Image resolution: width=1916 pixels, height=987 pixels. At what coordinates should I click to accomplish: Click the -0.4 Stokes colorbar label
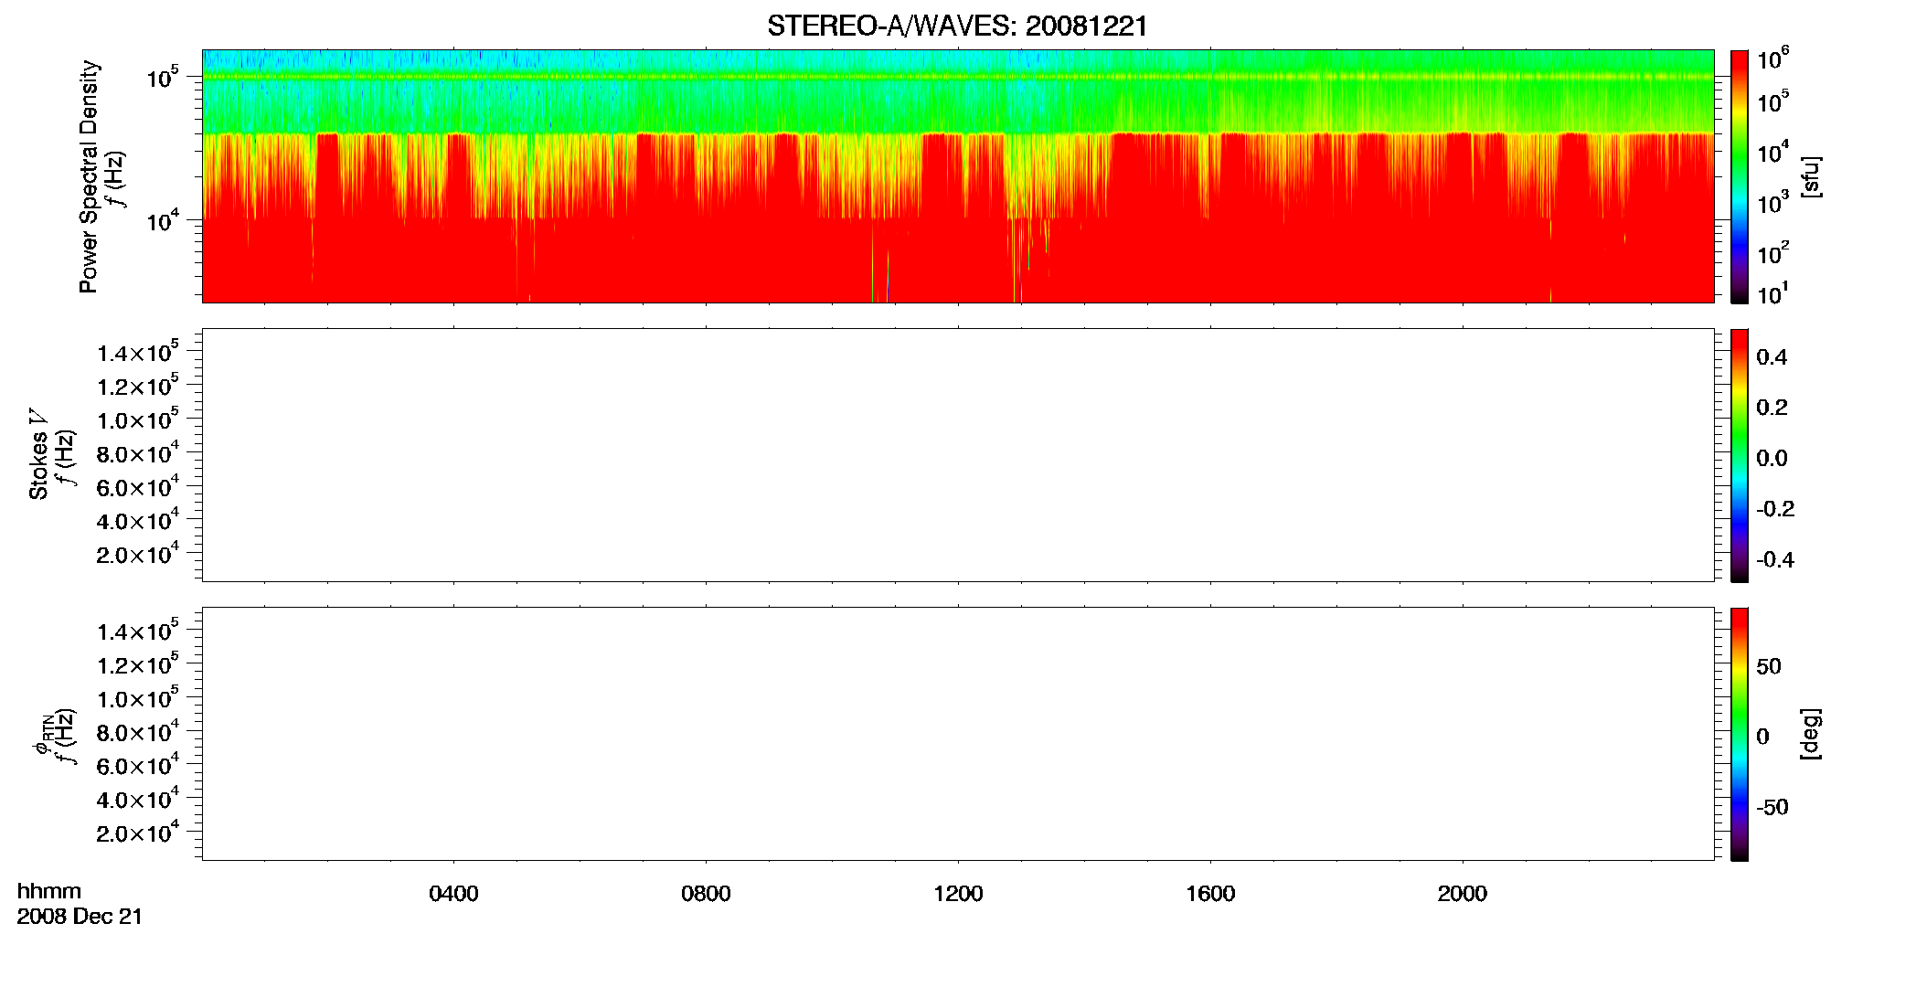pos(1775,559)
